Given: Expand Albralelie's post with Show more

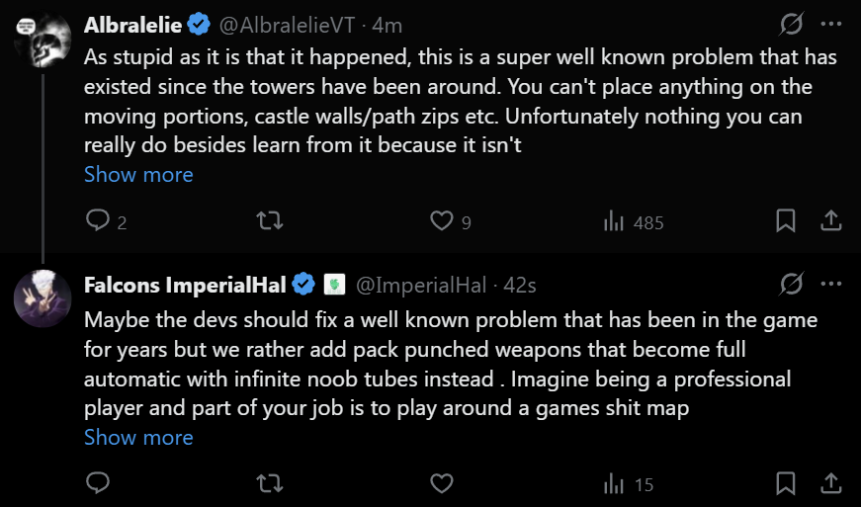Looking at the screenshot, I should (x=138, y=175).
